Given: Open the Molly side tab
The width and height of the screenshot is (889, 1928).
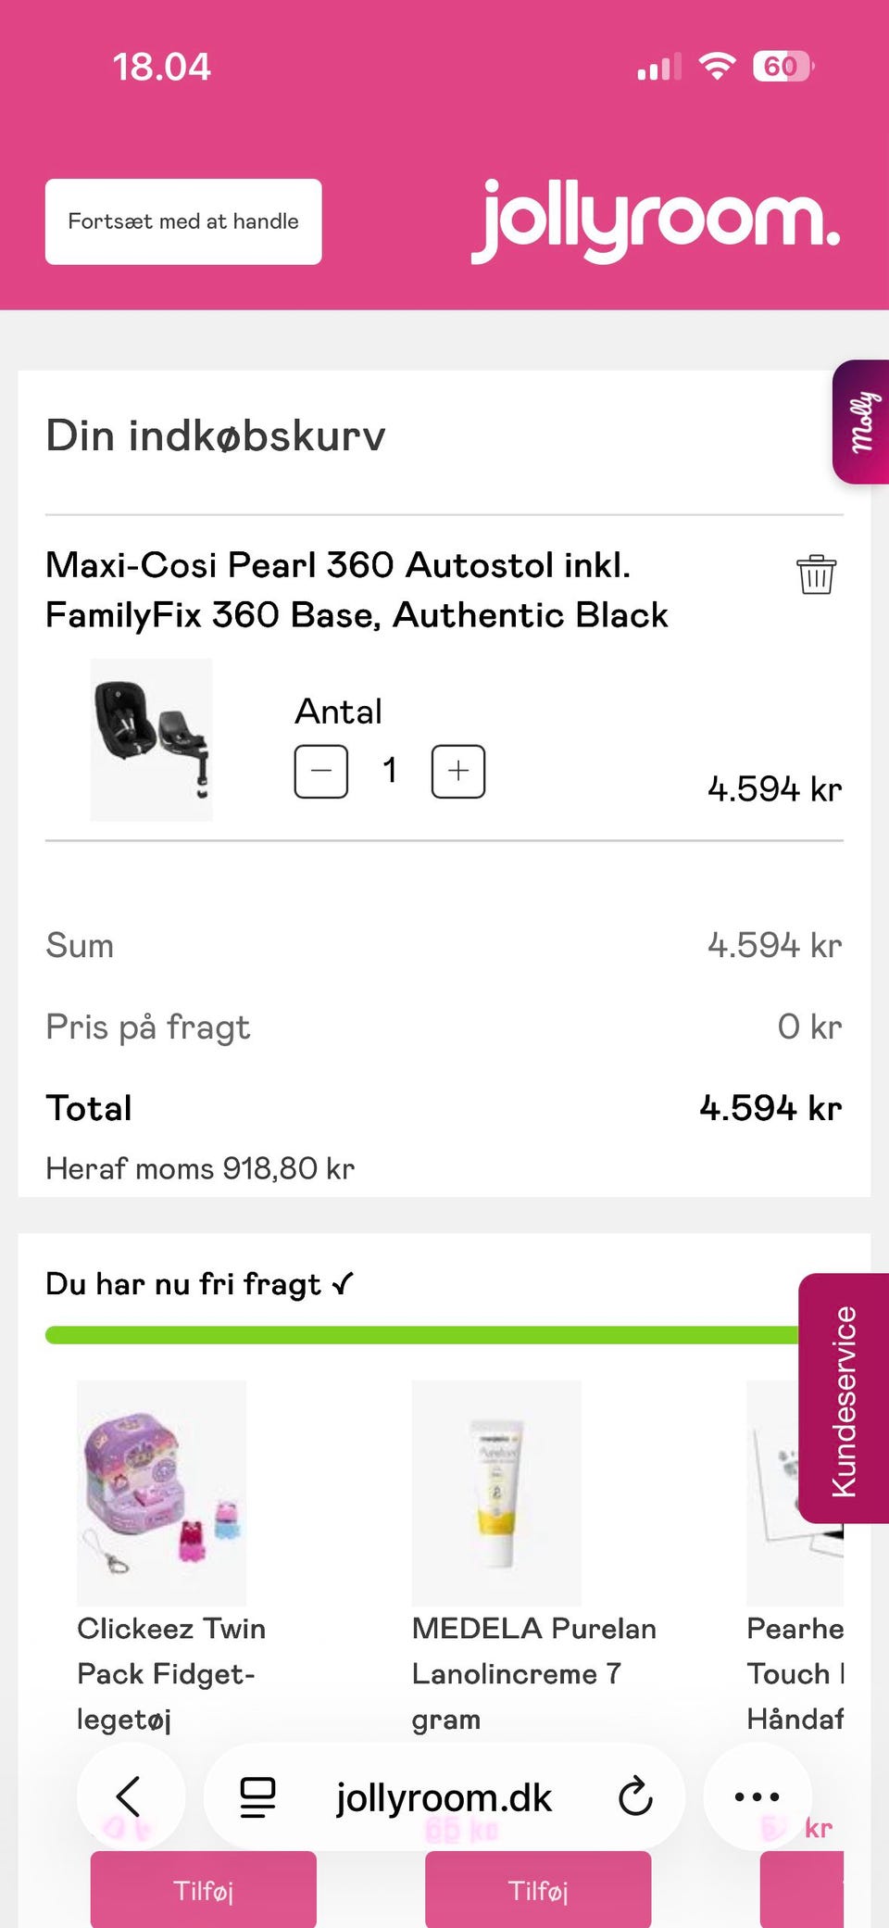Looking at the screenshot, I should [861, 422].
